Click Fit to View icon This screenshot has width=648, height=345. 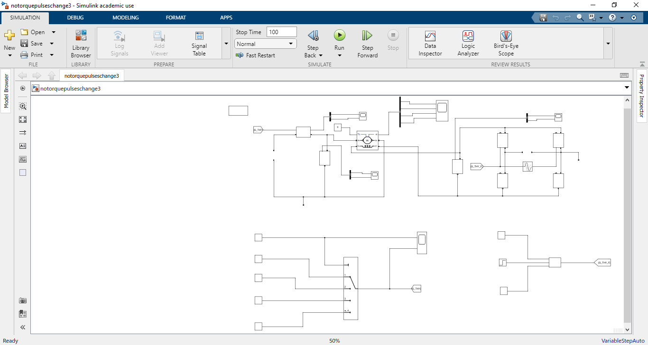(23, 119)
